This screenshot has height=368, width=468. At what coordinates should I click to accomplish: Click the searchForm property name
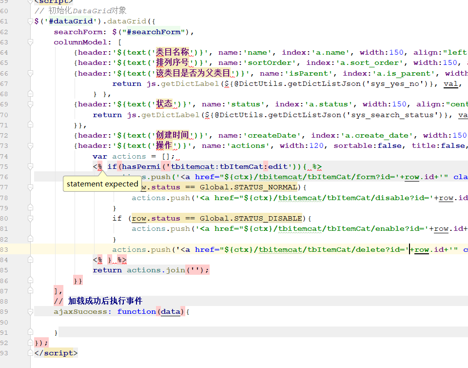click(x=78, y=32)
